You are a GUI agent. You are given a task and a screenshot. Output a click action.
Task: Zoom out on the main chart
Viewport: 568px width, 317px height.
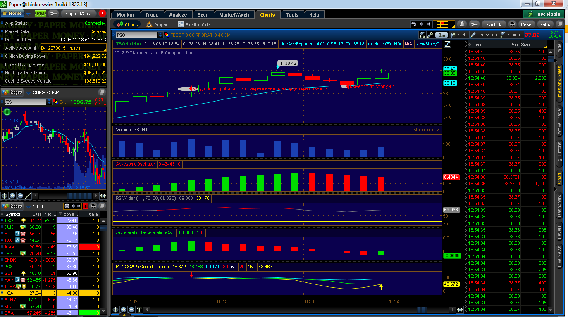131,310
